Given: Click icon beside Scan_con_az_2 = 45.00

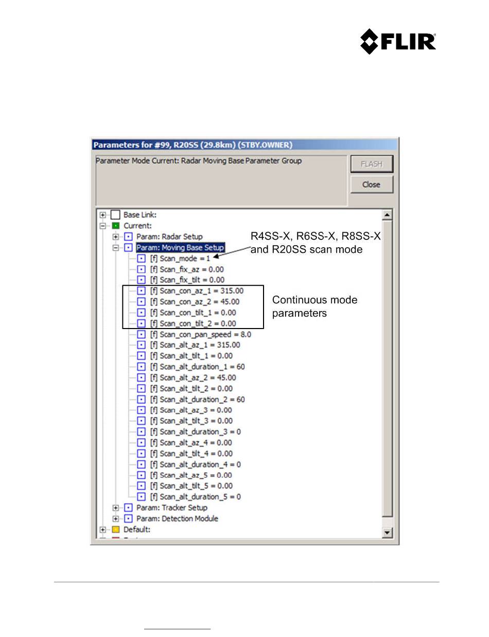Looking at the screenshot, I should click(142, 302).
